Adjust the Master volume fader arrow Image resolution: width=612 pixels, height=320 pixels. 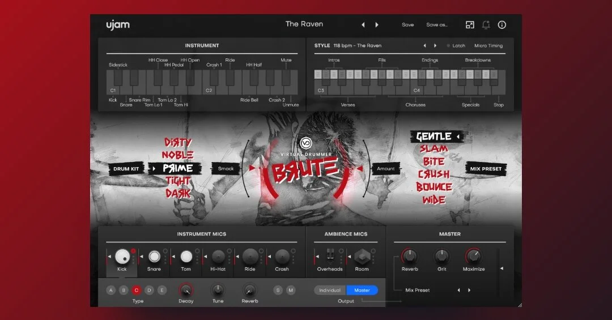(x=501, y=268)
